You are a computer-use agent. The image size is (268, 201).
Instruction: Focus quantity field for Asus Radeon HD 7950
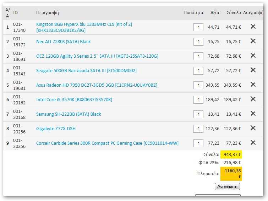pyautogui.click(x=198, y=85)
